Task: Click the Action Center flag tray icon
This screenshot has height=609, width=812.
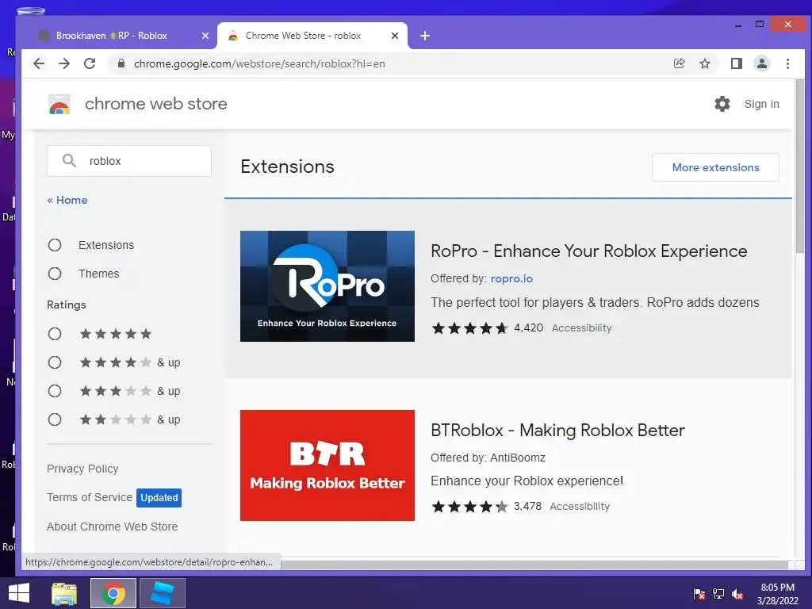Action: click(699, 594)
